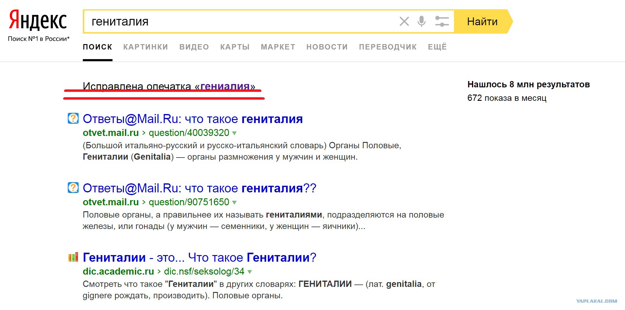
Task: Open the ВИДЕО tab
Action: (x=194, y=47)
